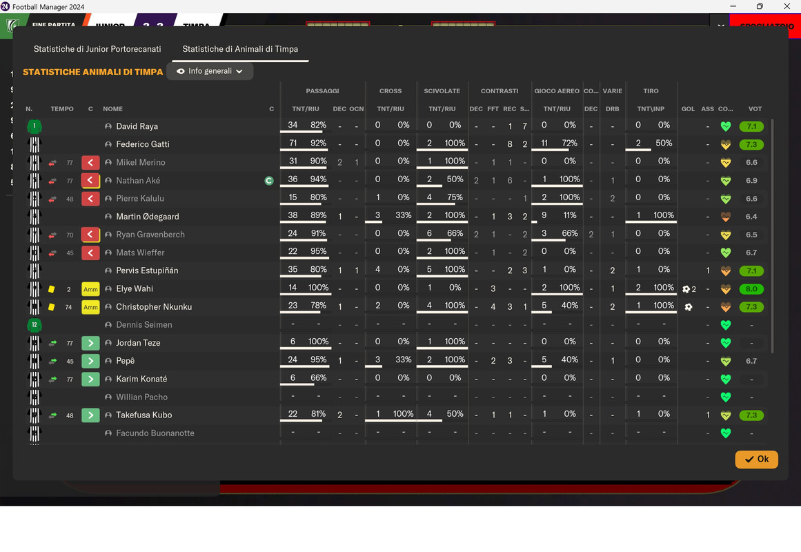Open player Pervis Estupiñán
This screenshot has height=552, width=801.
(147, 271)
